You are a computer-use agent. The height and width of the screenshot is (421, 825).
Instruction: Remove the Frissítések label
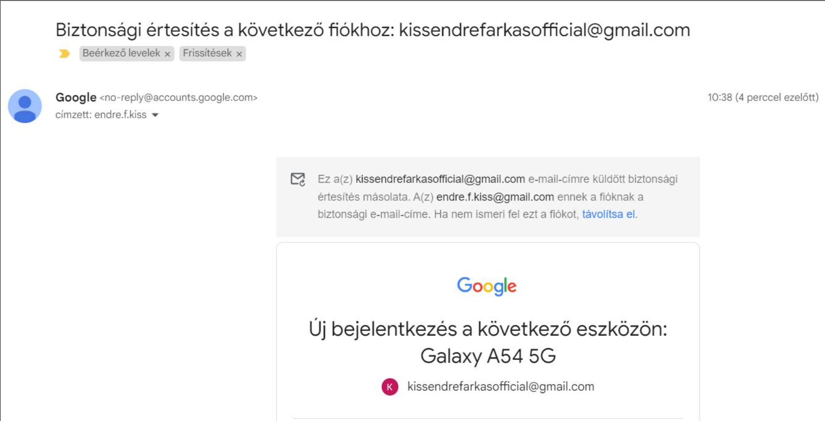click(239, 54)
